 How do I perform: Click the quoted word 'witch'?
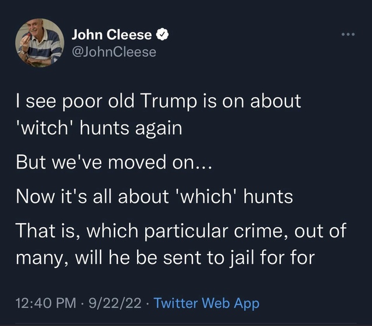(48, 128)
